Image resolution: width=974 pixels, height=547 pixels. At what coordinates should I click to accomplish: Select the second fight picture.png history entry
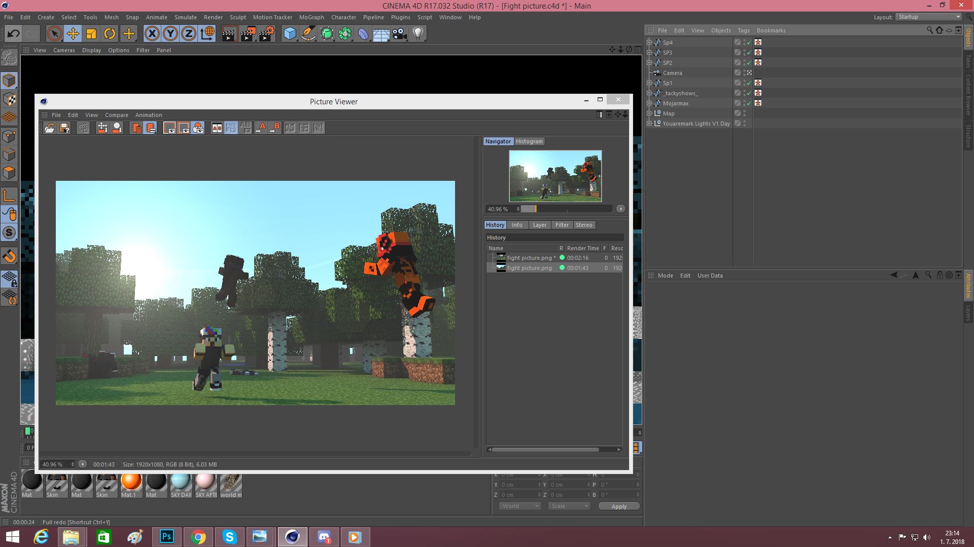(529, 268)
